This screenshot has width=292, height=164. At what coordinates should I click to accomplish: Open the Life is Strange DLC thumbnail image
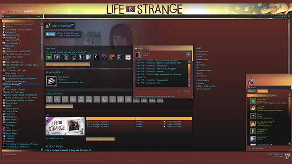tap(65, 126)
